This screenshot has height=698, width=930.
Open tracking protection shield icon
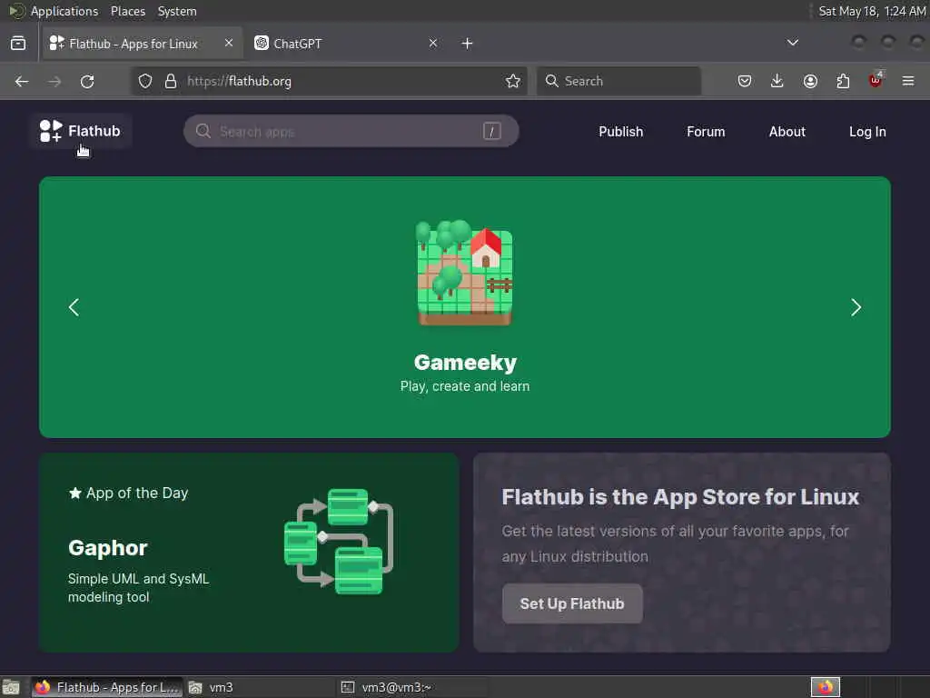[145, 81]
